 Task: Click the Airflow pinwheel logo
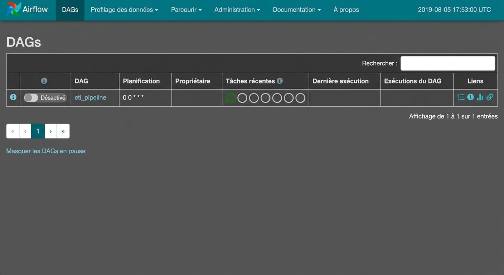14,9
